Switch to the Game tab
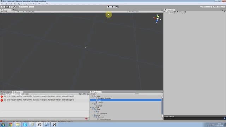The height and width of the screenshot is (127, 226). (x=16, y=10)
